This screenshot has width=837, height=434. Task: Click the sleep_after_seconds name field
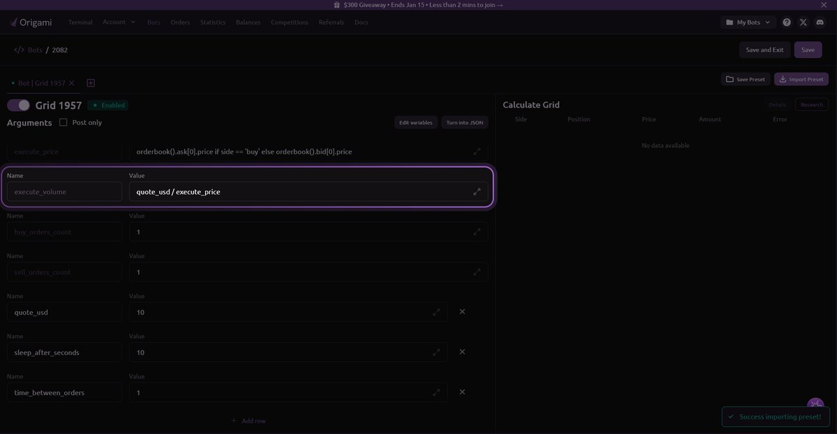click(64, 352)
